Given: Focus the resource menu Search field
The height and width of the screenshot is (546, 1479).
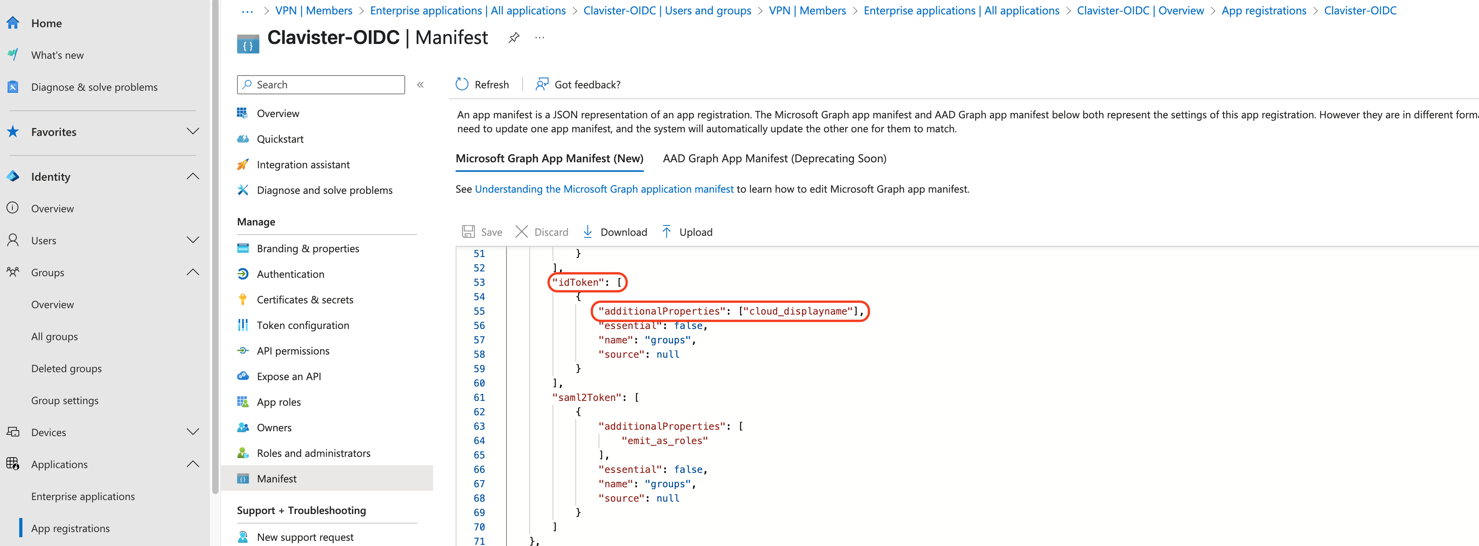Looking at the screenshot, I should (x=321, y=85).
